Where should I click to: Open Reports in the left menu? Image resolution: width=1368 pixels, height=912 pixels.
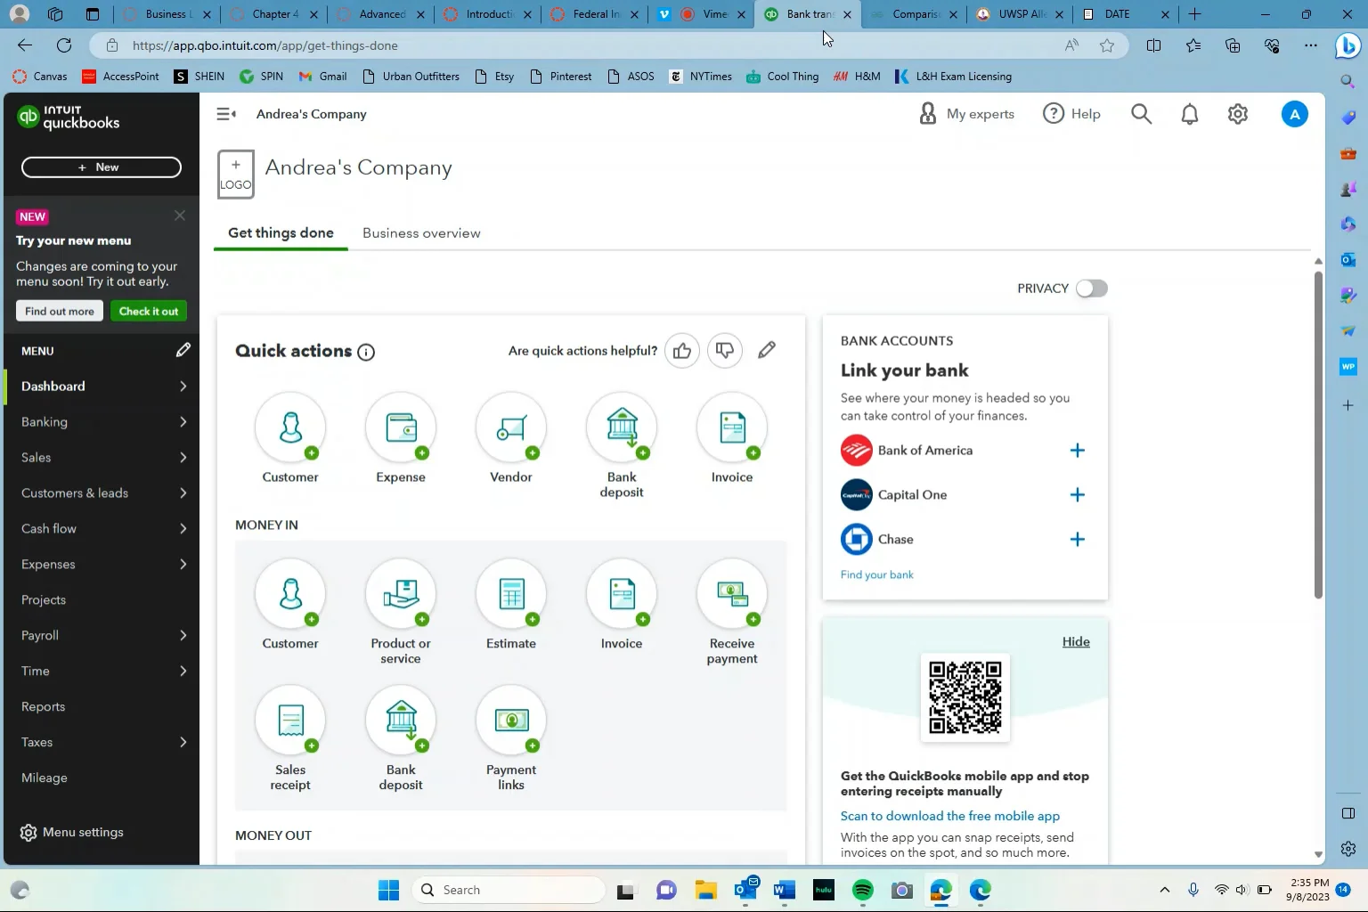click(44, 707)
